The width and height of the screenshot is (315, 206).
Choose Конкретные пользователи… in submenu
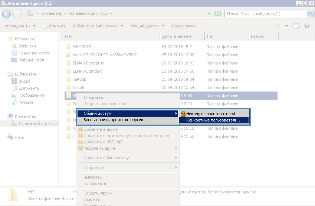(x=214, y=120)
